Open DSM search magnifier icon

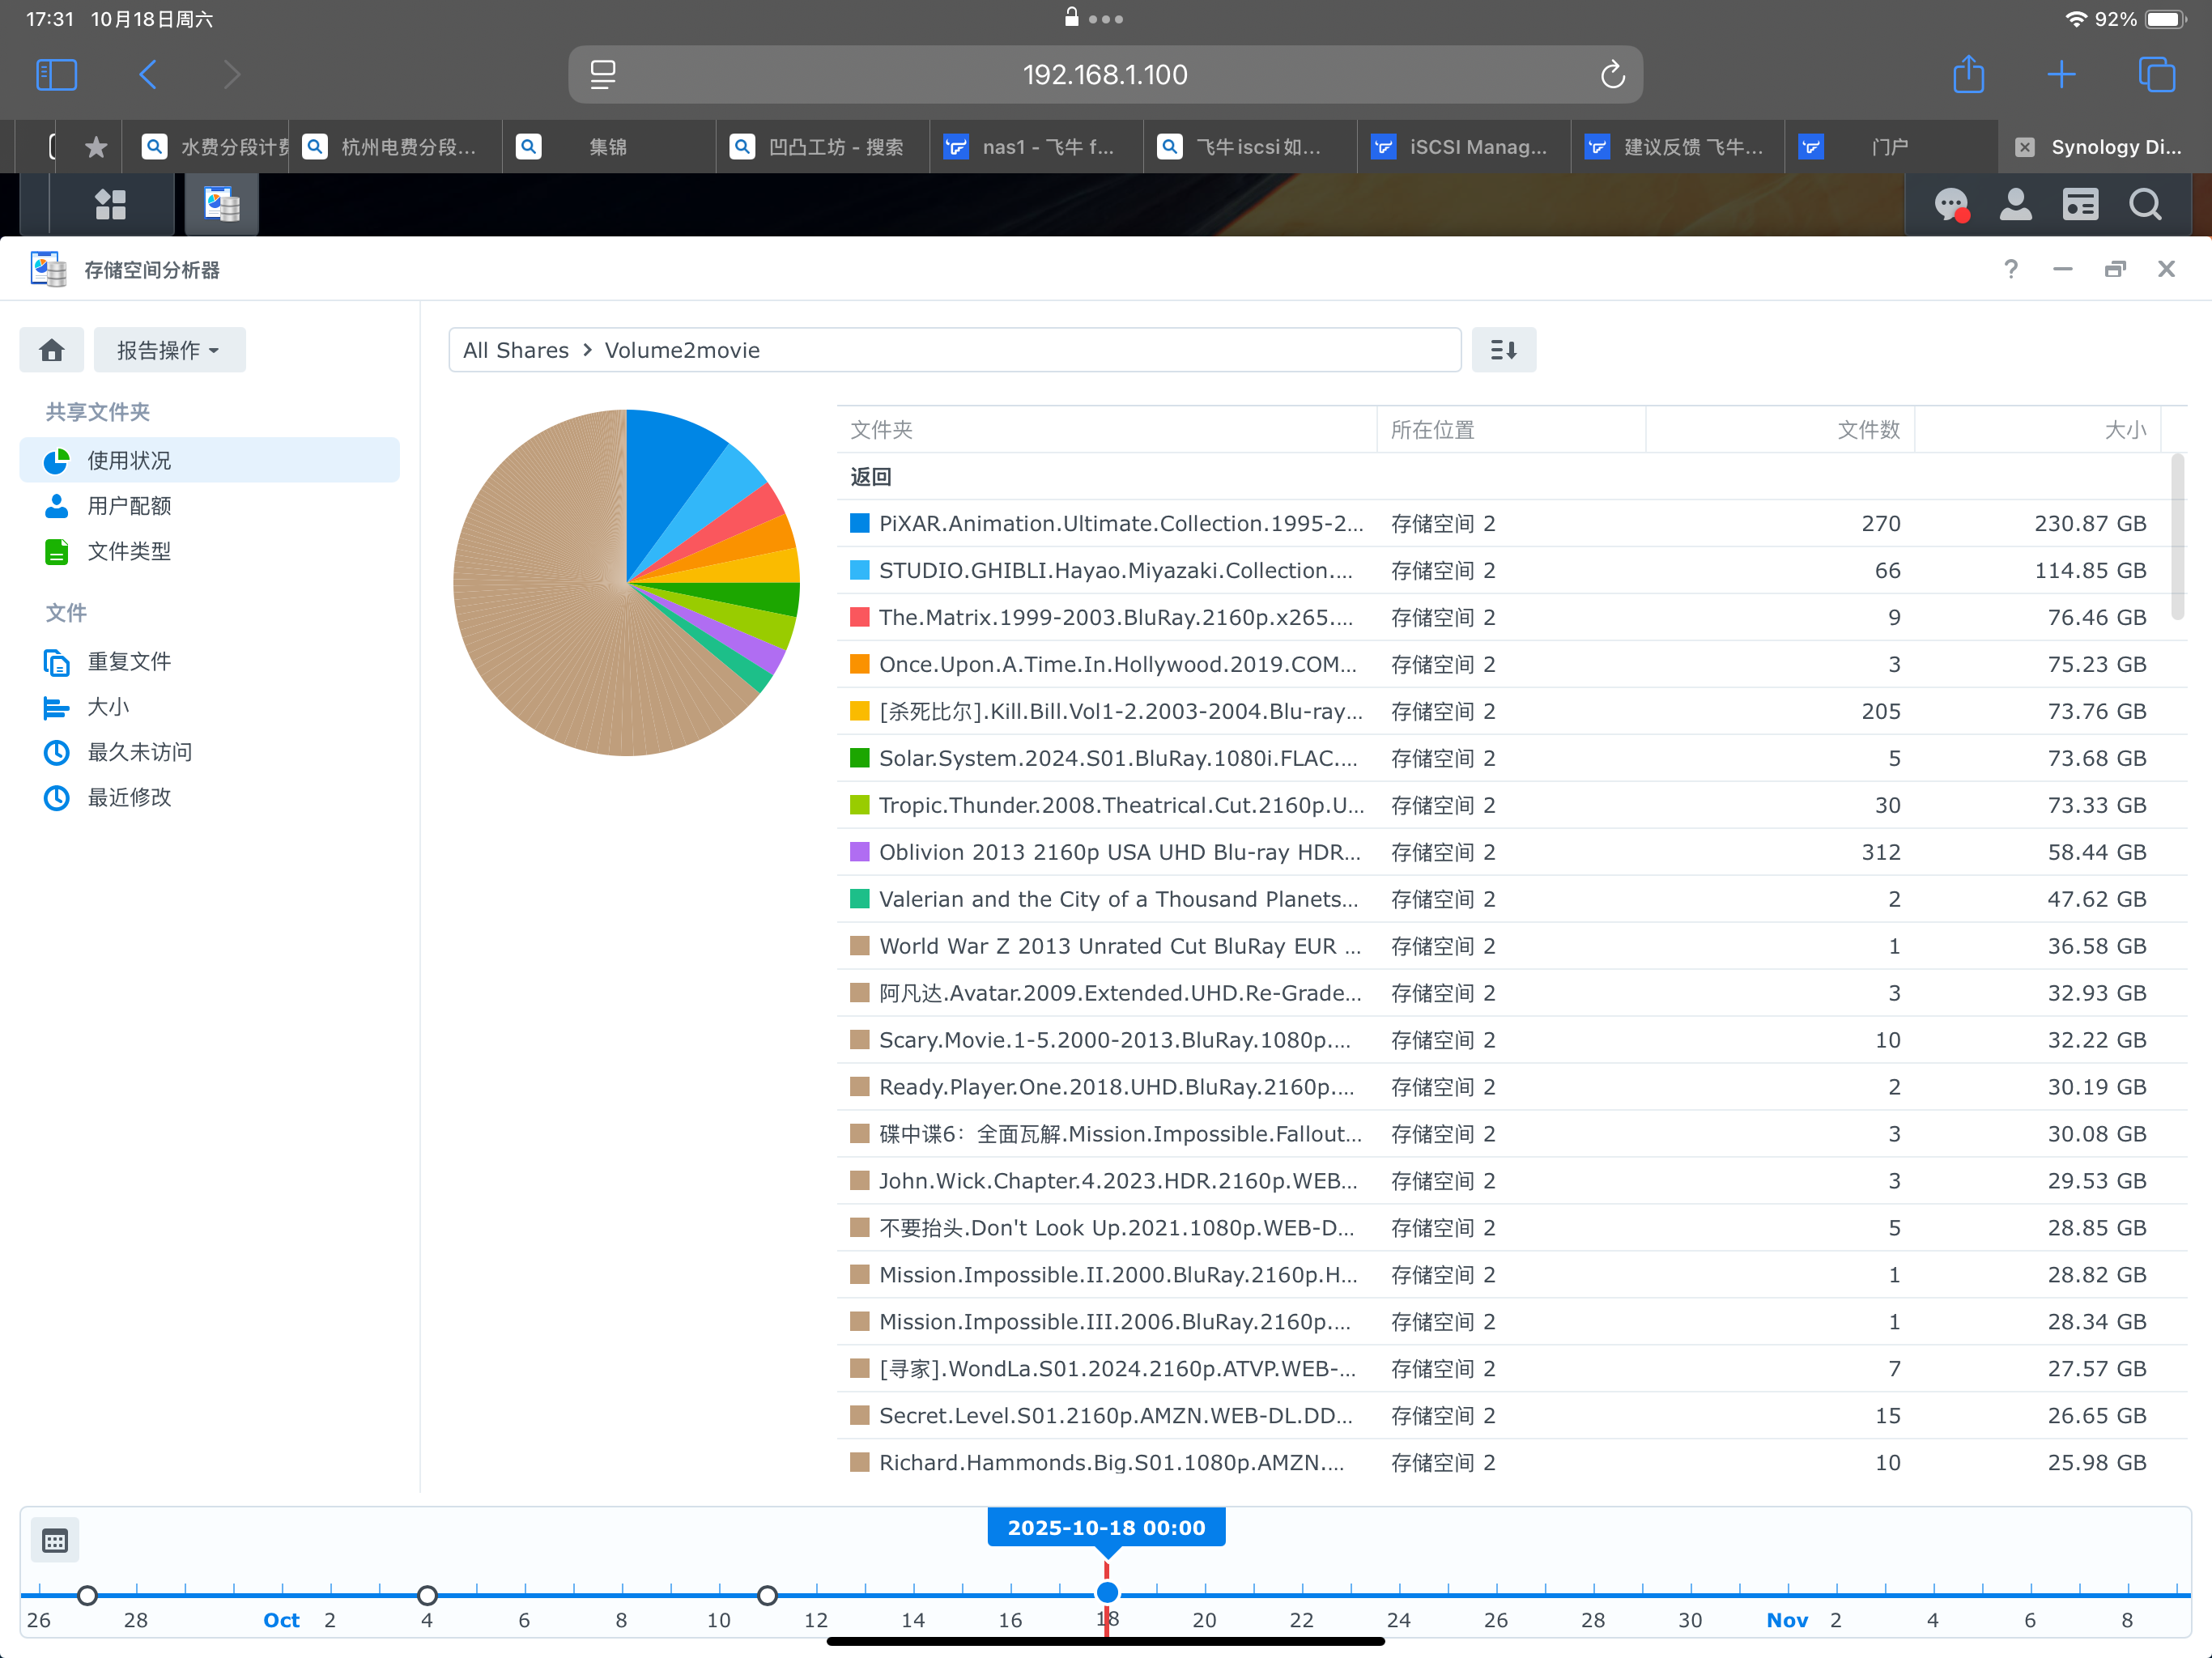point(2144,205)
